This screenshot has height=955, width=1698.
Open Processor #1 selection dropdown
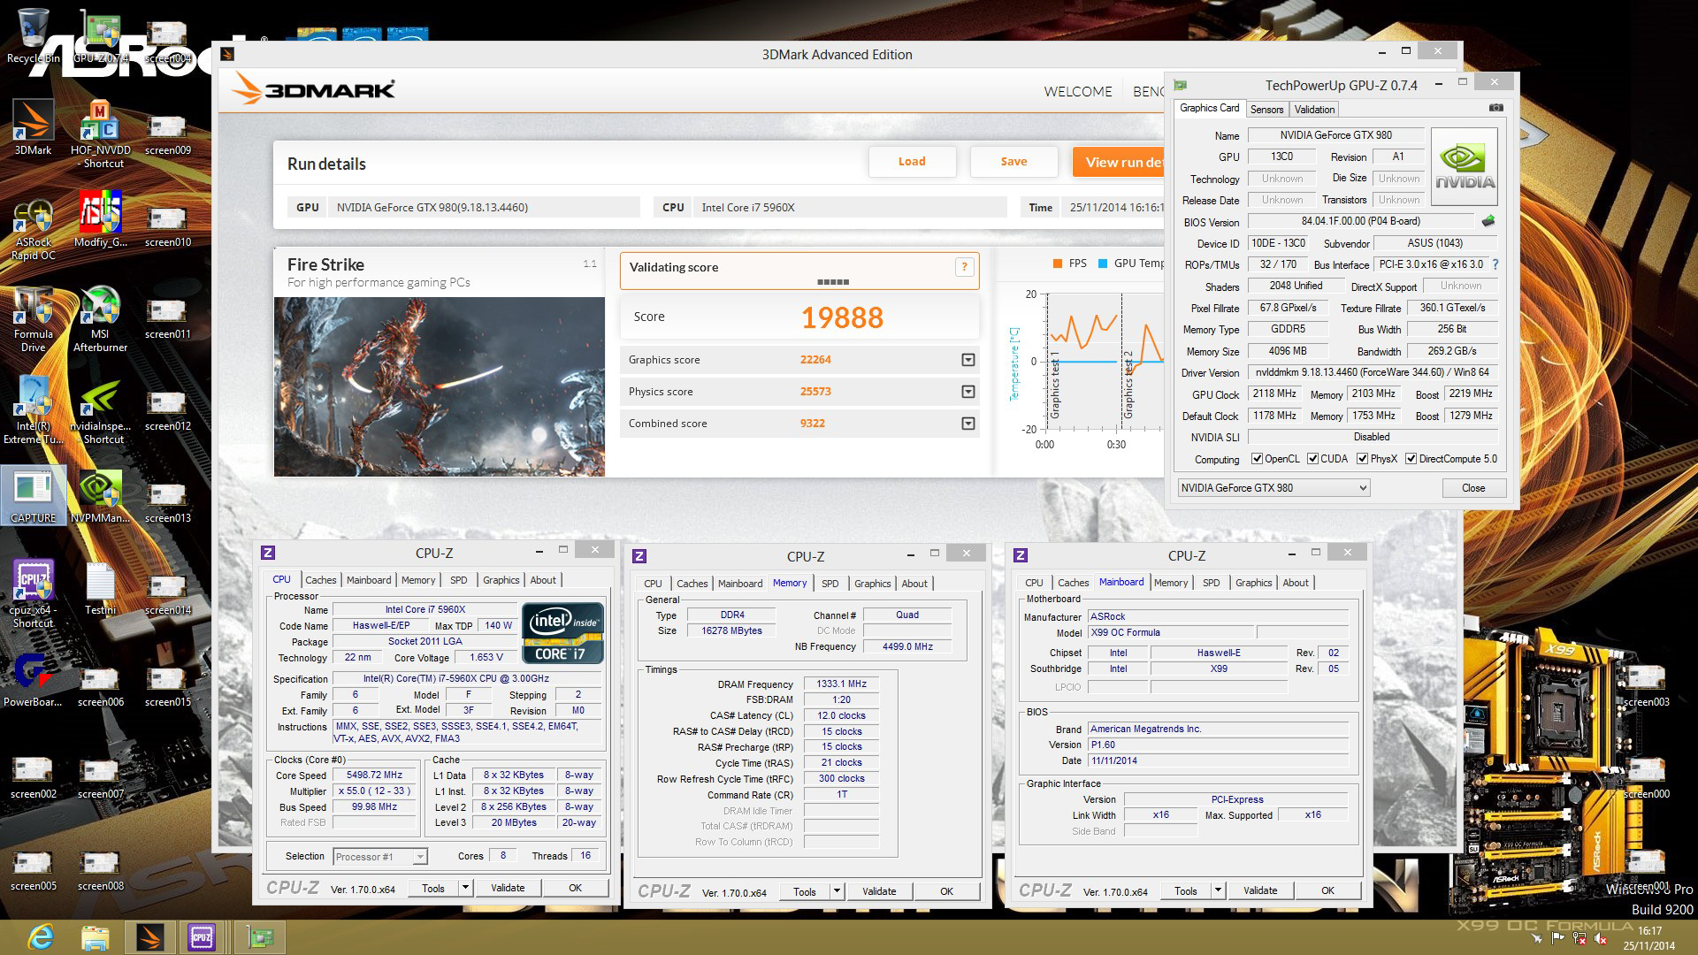(x=380, y=857)
